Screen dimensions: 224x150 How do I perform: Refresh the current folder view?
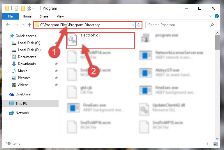[x=139, y=25]
